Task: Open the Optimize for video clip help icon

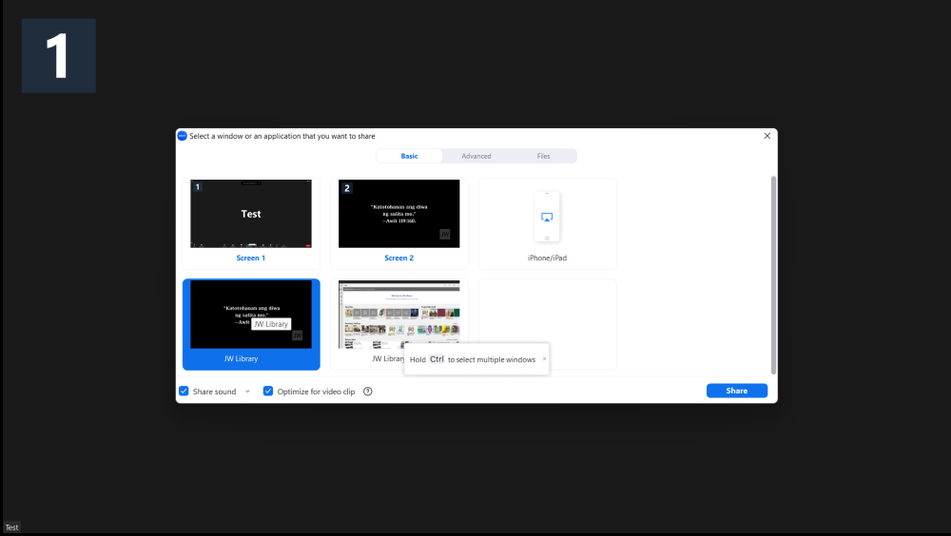Action: coord(367,392)
